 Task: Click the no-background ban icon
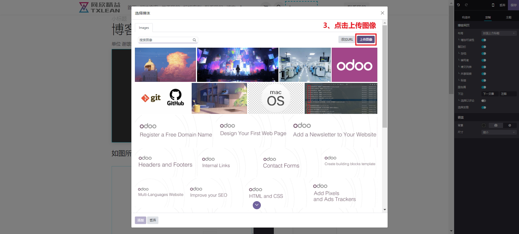pos(510,125)
